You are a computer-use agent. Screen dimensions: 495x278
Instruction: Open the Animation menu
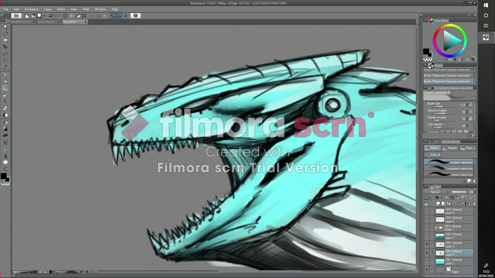click(31, 9)
